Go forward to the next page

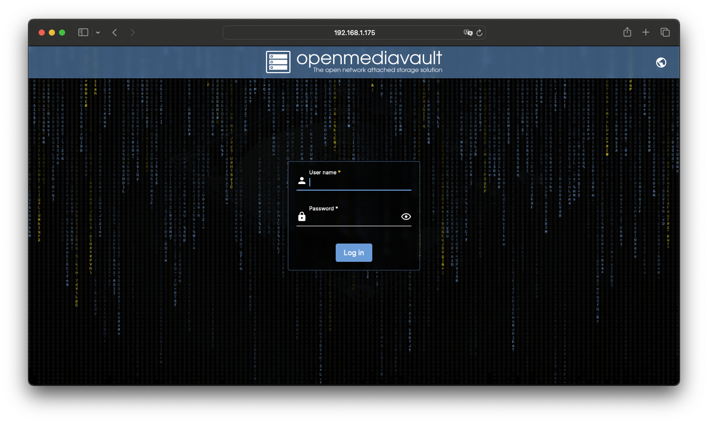click(133, 33)
